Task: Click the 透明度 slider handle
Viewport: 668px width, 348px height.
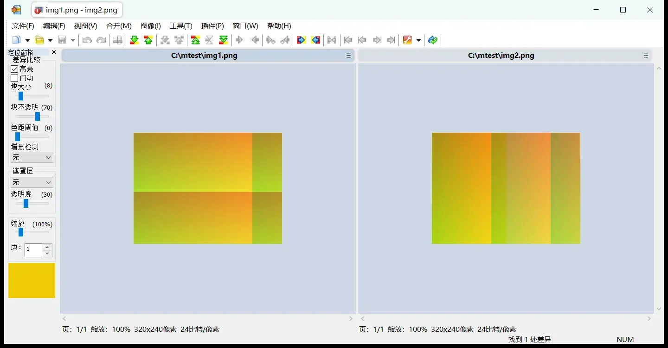Action: (x=26, y=204)
